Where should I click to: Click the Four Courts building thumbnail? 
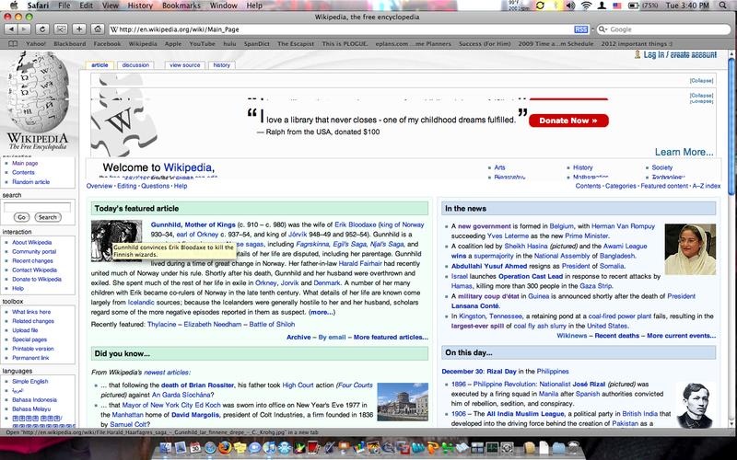point(403,402)
